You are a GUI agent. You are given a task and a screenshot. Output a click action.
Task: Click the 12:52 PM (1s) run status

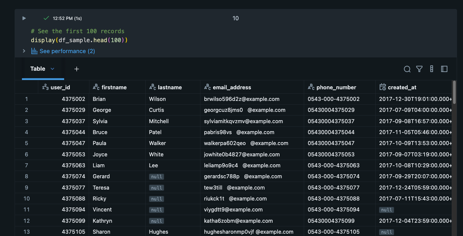pos(67,18)
